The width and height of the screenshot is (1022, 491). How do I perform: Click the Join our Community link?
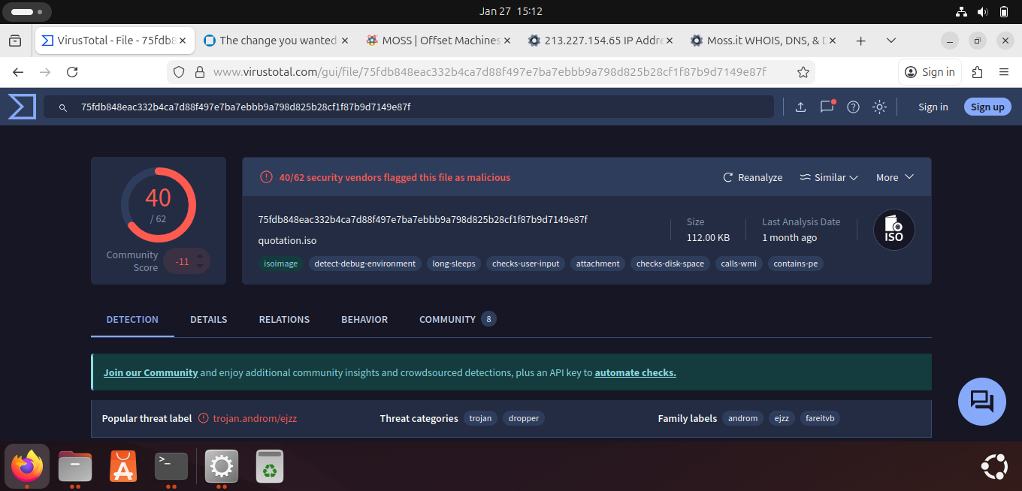pos(150,372)
